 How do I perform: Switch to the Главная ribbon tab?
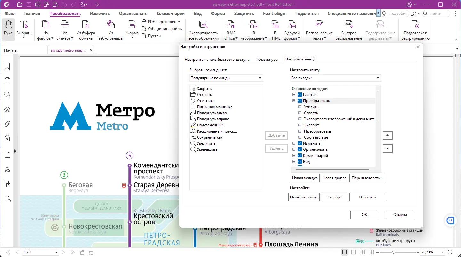coord(32,14)
